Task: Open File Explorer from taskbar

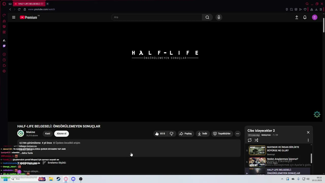Action: (x=51, y=179)
